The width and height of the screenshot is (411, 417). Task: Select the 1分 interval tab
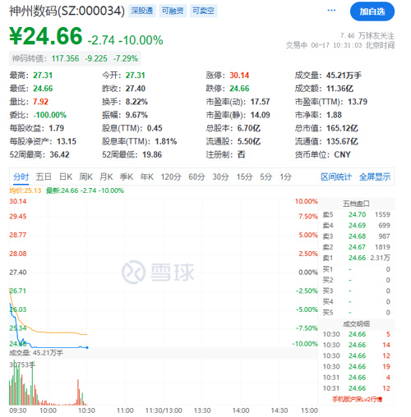click(285, 176)
